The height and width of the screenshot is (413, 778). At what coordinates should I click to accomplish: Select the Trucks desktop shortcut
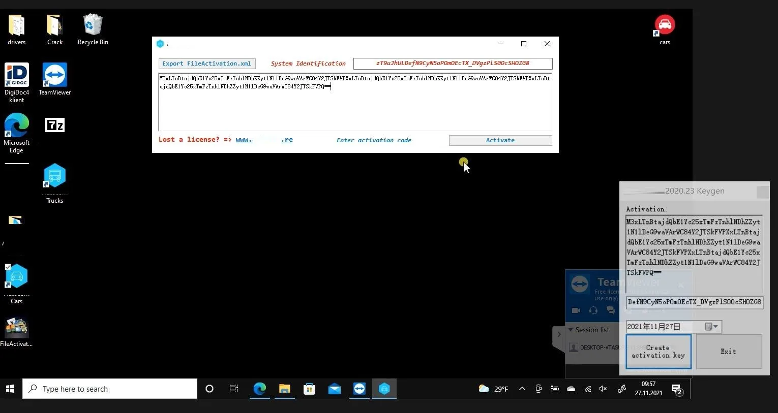54,183
